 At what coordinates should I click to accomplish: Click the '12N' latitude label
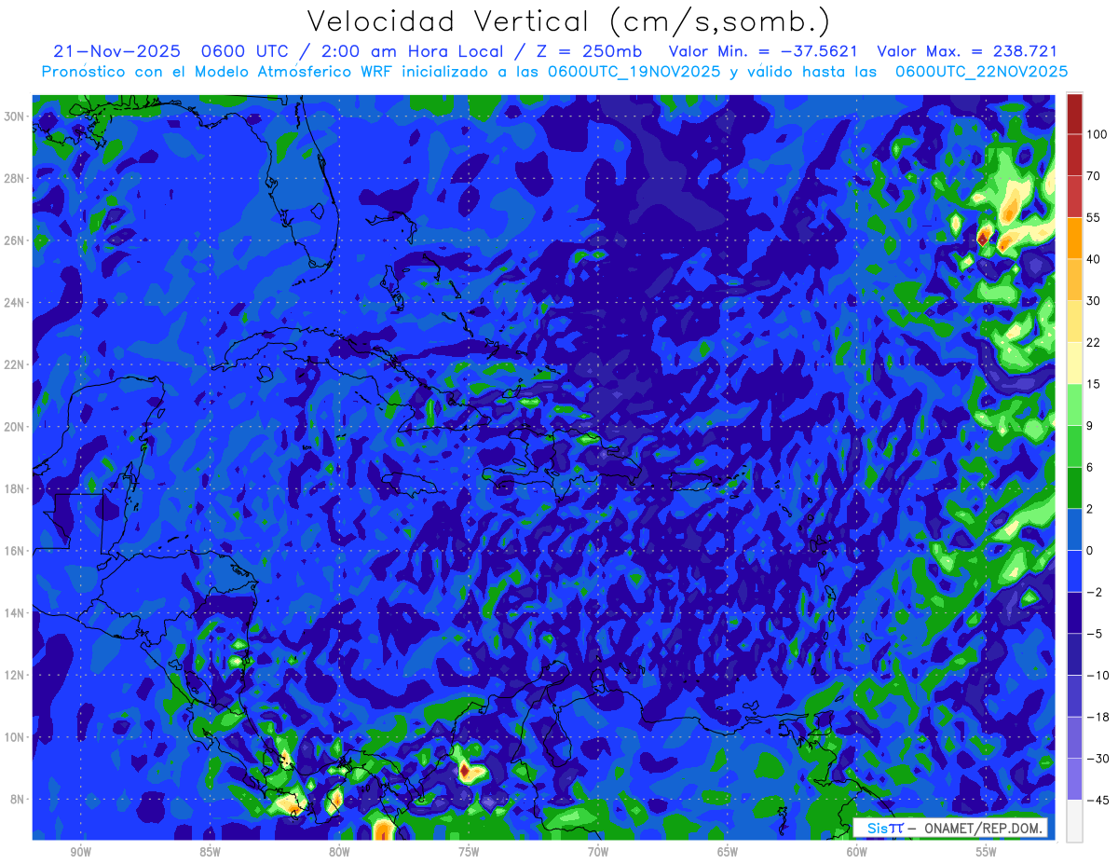pyautogui.click(x=14, y=675)
